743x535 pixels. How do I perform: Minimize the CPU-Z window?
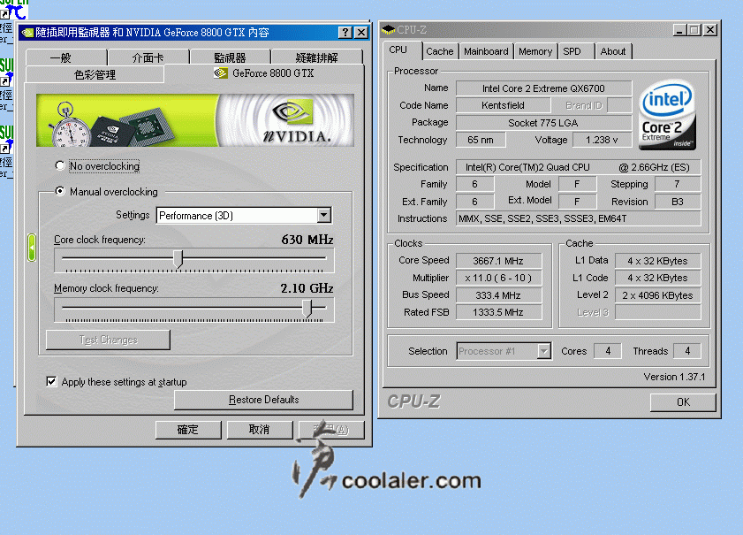click(679, 30)
